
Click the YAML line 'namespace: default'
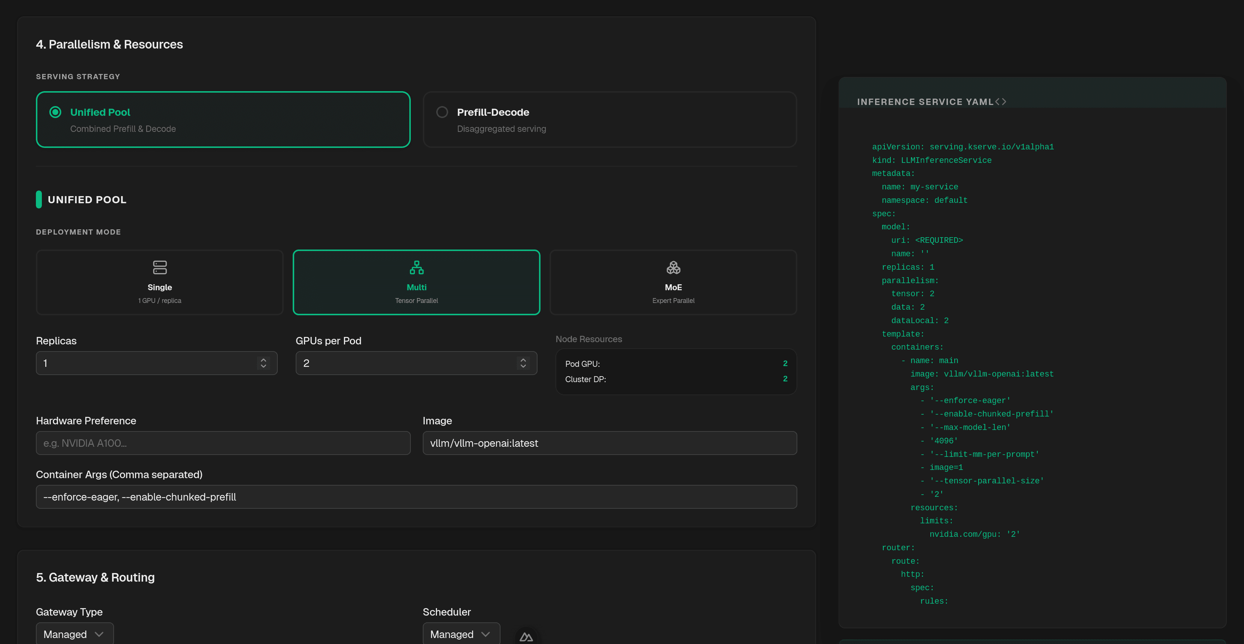point(924,200)
